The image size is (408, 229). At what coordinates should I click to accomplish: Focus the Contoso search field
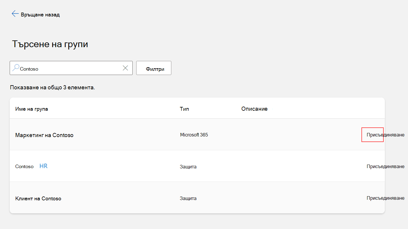point(71,68)
